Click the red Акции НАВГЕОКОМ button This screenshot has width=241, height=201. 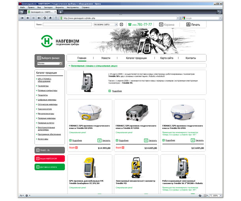50,158
